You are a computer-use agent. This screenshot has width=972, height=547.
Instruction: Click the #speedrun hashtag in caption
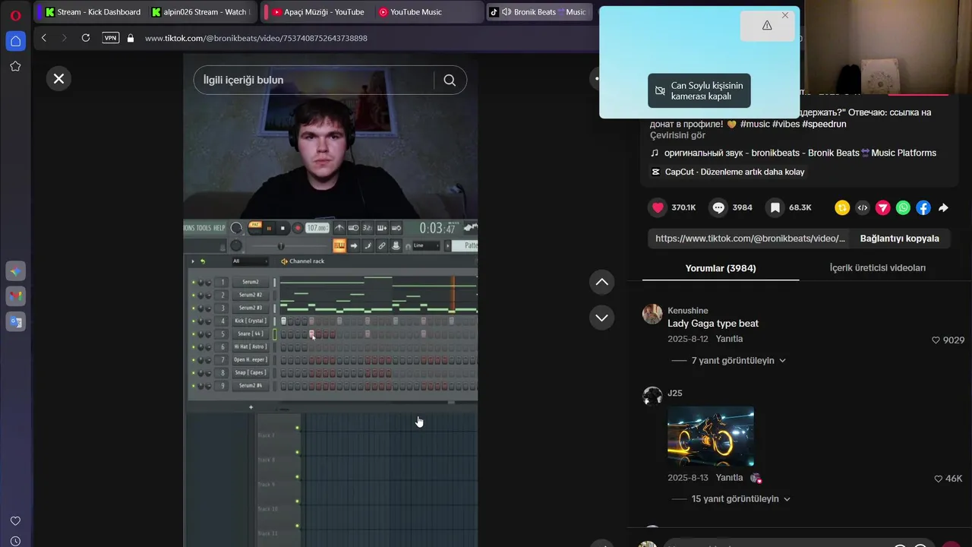tap(824, 124)
